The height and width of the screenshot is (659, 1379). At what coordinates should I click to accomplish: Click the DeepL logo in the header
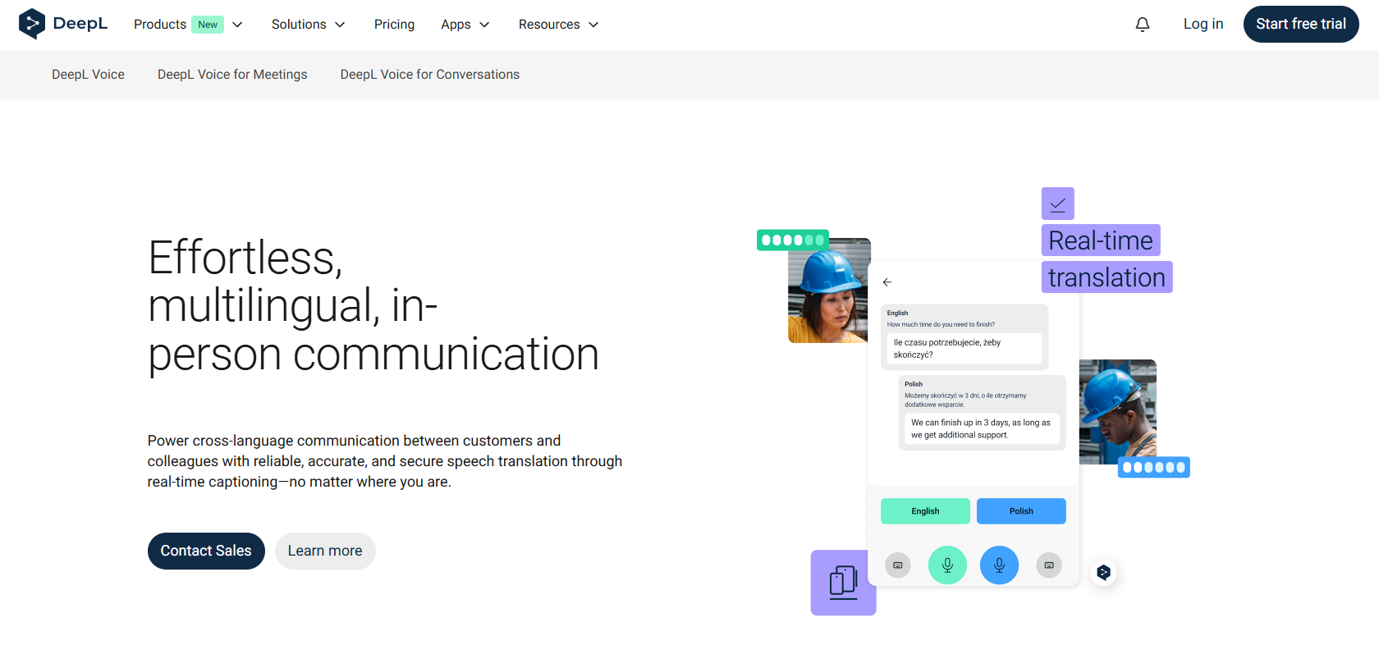[63, 24]
